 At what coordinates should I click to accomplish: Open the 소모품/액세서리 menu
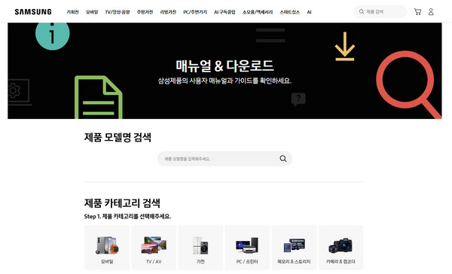point(258,12)
